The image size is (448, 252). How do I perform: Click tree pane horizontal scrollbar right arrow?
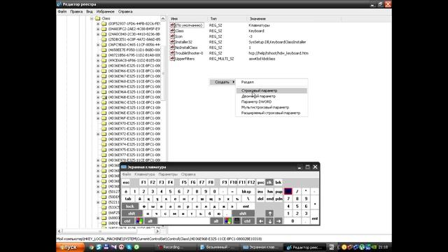[x=157, y=231]
